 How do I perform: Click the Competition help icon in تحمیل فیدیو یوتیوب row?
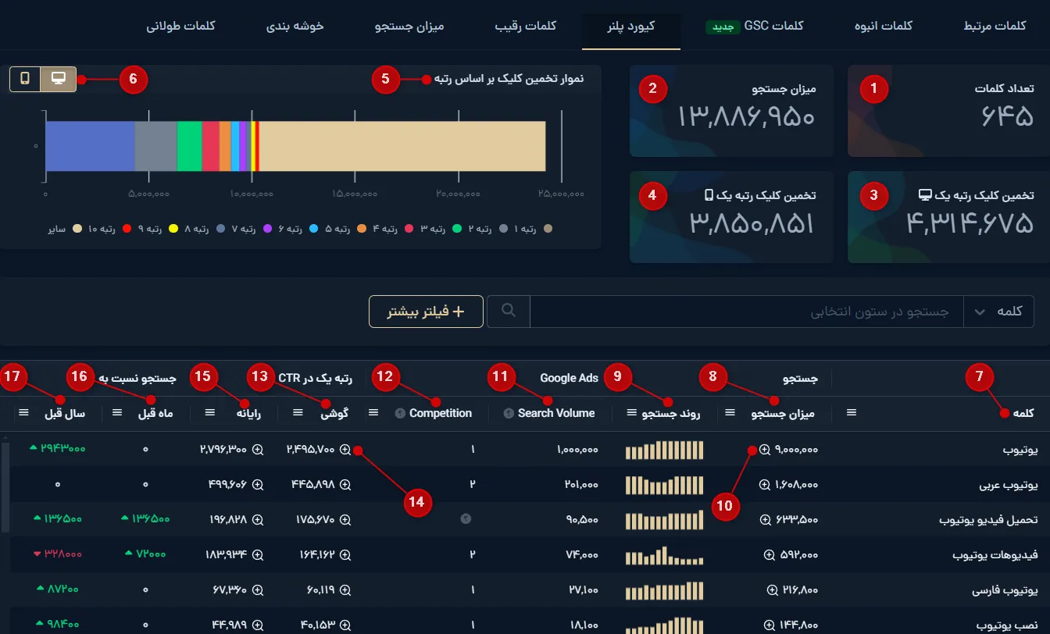tap(466, 518)
